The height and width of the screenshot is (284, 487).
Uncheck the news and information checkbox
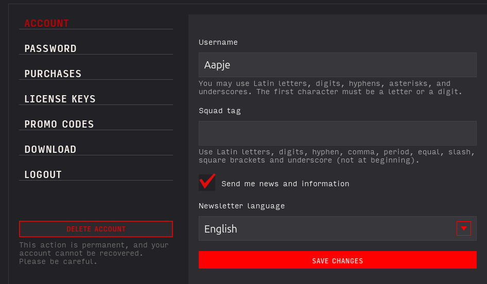pos(207,183)
